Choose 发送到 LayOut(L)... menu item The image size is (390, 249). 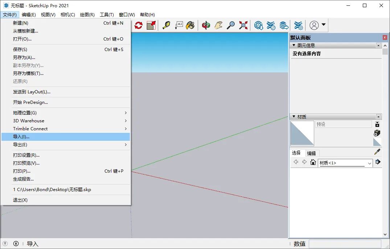point(66,92)
